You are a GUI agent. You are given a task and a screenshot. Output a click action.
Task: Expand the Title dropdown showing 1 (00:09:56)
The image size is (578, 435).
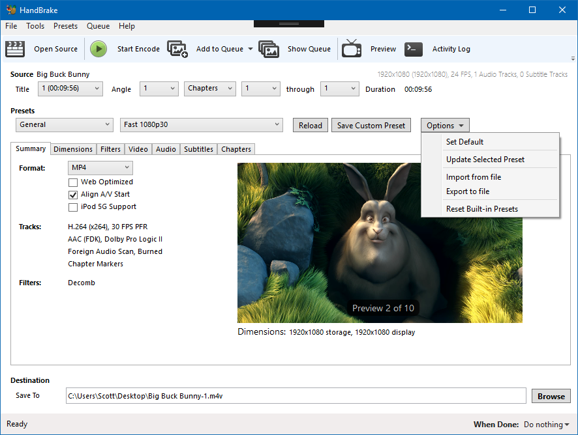point(70,89)
